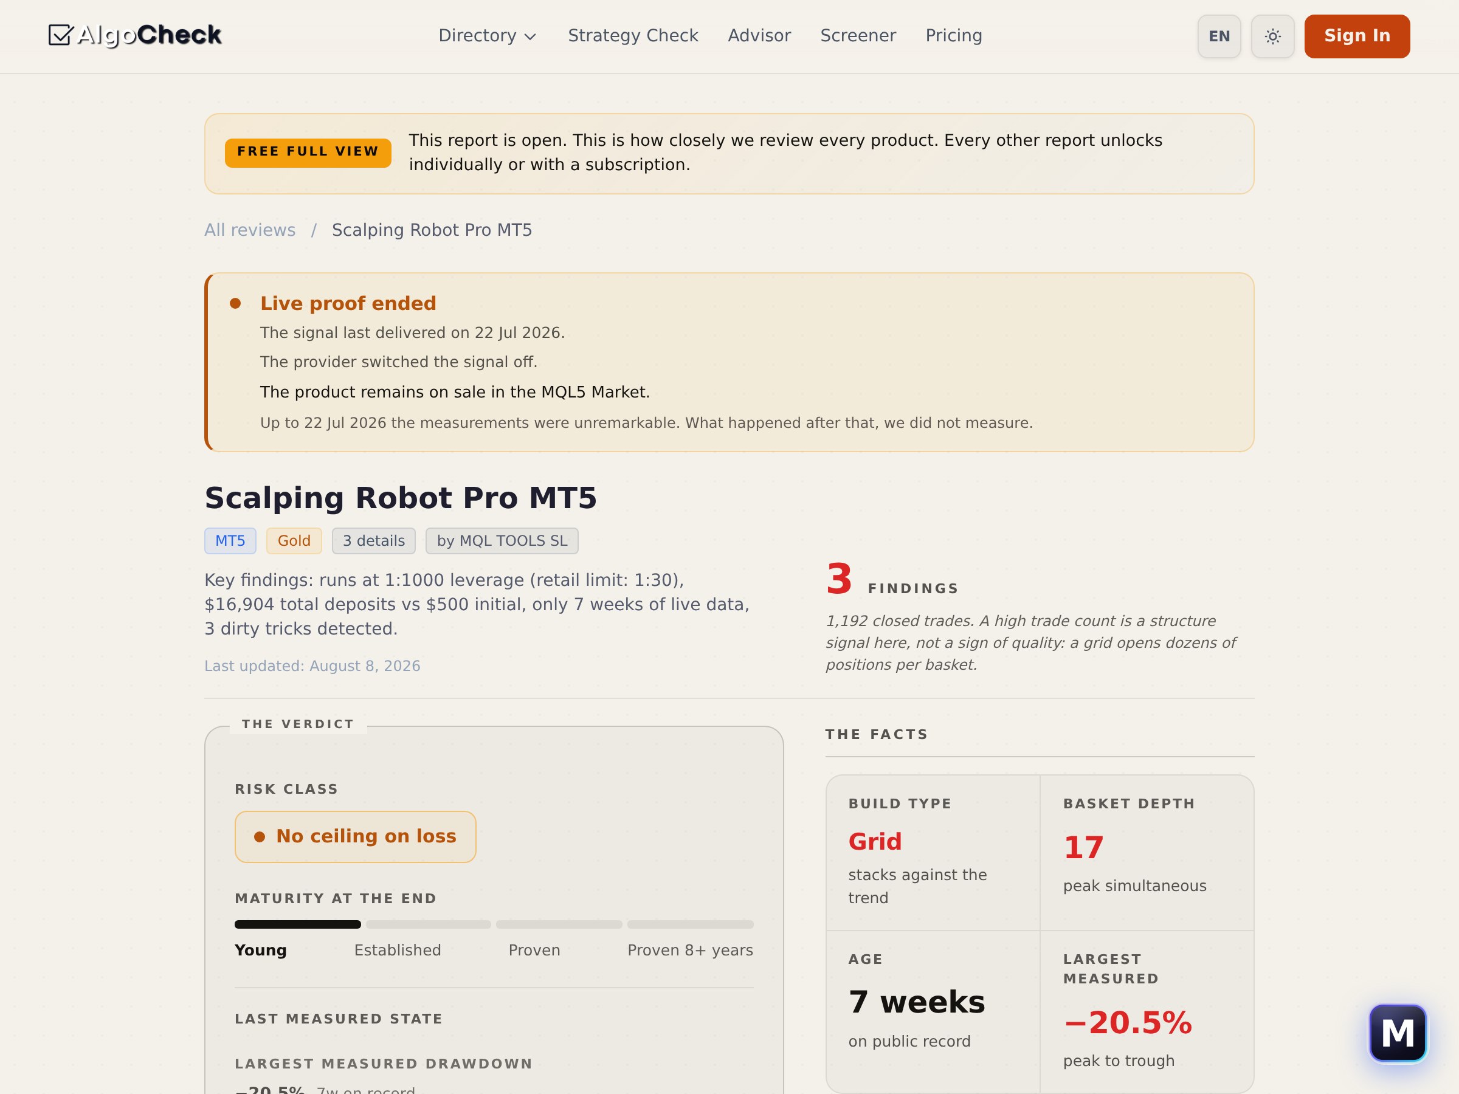Click the Basket Depth 17 fact card
This screenshot has width=1459, height=1094.
pyautogui.click(x=1147, y=852)
